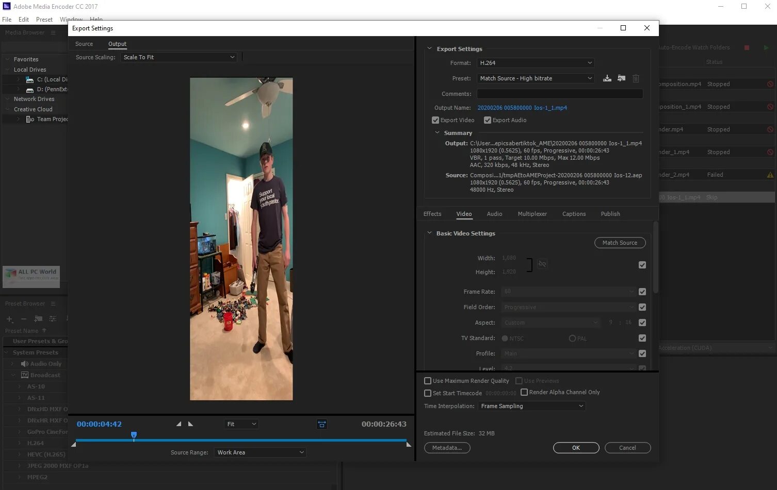
Task: Toggle the Field Order match source checkbox
Action: (x=642, y=307)
